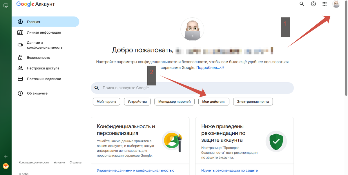Image resolution: width=348 pixels, height=175 pixels.
Task: Open the Условия footer link
Action: pos(59,163)
